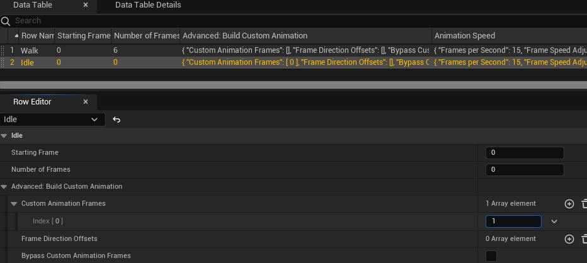Open Index 0 element options chevron
Screen dimensions: 587x263
(554, 221)
